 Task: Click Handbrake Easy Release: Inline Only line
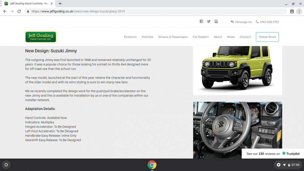coord(50,135)
